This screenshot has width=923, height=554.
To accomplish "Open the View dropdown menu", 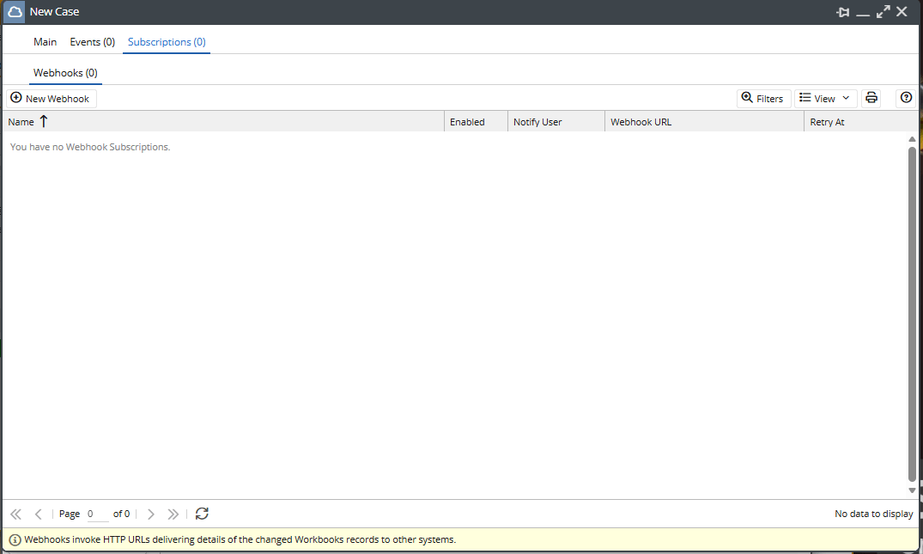I will (824, 98).
